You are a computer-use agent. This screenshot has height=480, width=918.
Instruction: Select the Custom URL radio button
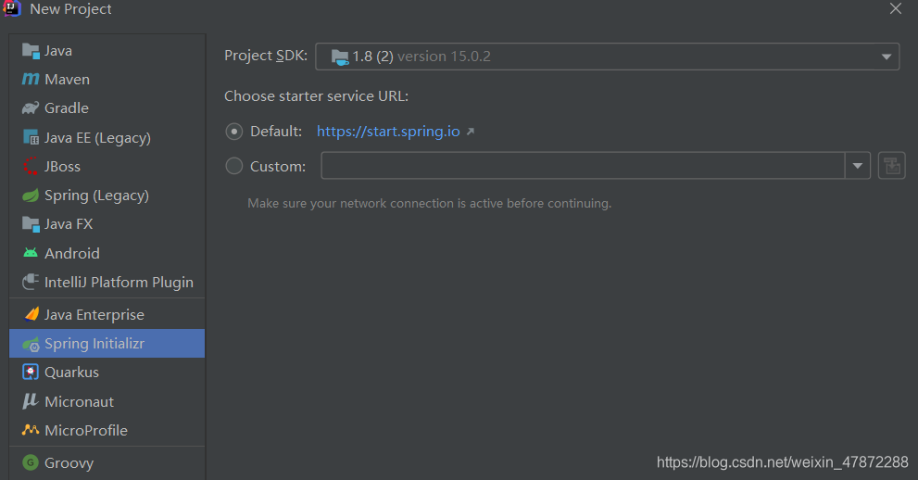[x=234, y=166]
